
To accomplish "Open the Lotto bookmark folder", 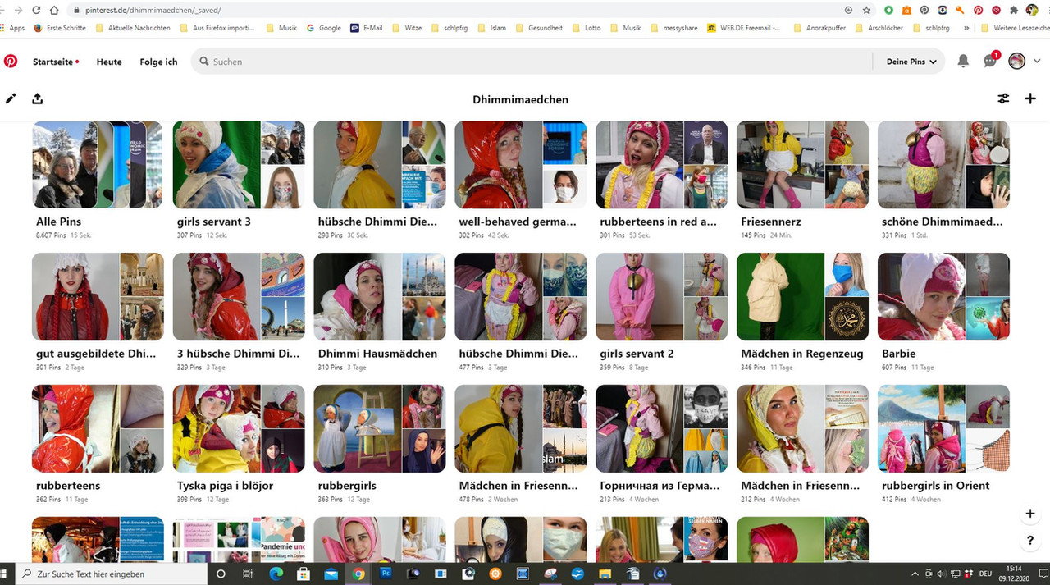I will 587,28.
